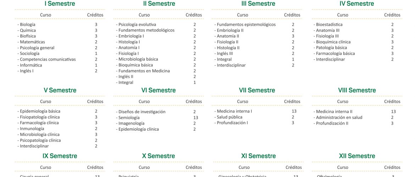Select the XII Semestre title
Image resolution: width=415 pixels, height=177 pixels.
tap(357, 156)
